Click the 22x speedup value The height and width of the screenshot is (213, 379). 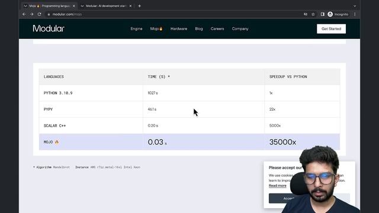[x=272, y=109]
